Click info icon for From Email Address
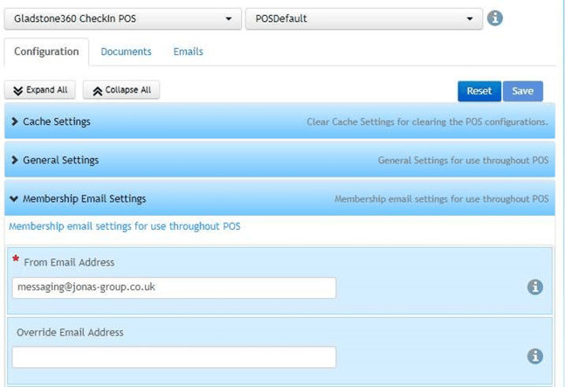Image resolution: width=565 pixels, height=387 pixels. tap(535, 287)
